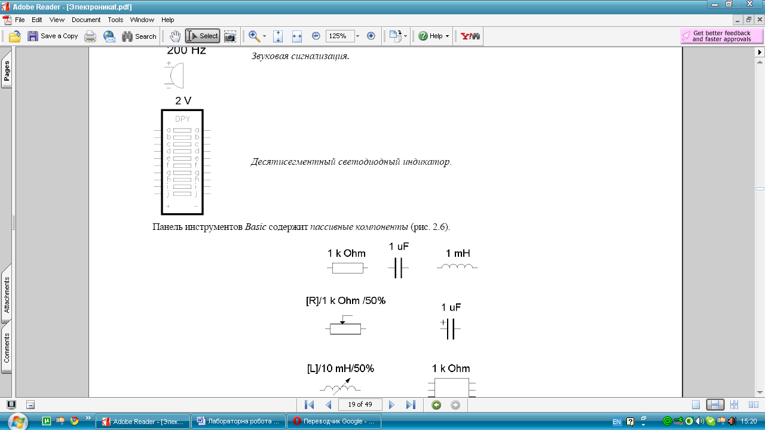The height and width of the screenshot is (430, 765).
Task: Click the Fit Width icon
Action: point(297,36)
